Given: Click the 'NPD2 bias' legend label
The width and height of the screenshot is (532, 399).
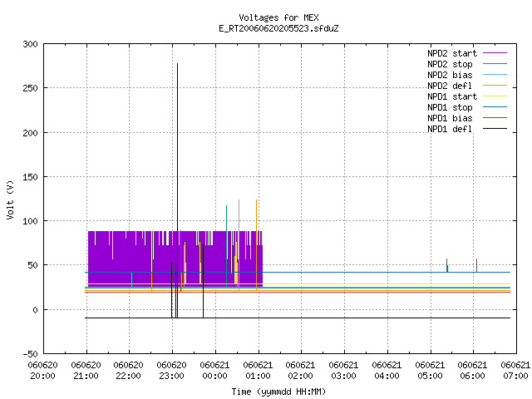Looking at the screenshot, I should (x=450, y=75).
